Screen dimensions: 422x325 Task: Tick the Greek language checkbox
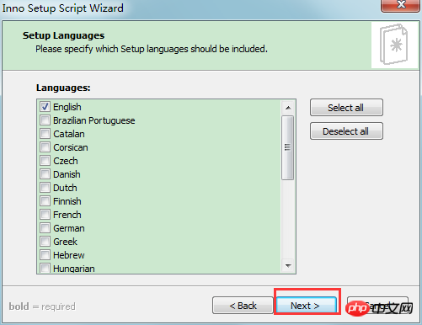45,242
